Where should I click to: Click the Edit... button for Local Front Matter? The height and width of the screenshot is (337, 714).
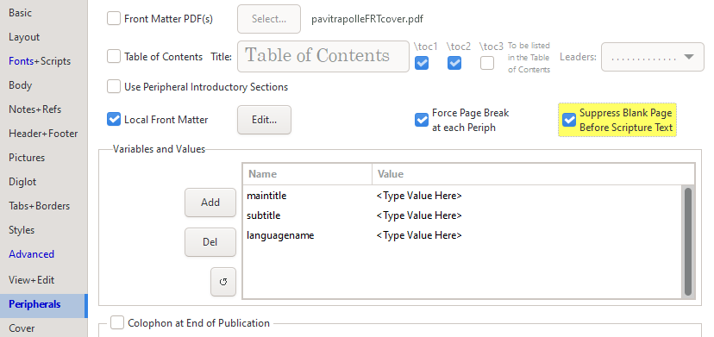[x=264, y=120]
